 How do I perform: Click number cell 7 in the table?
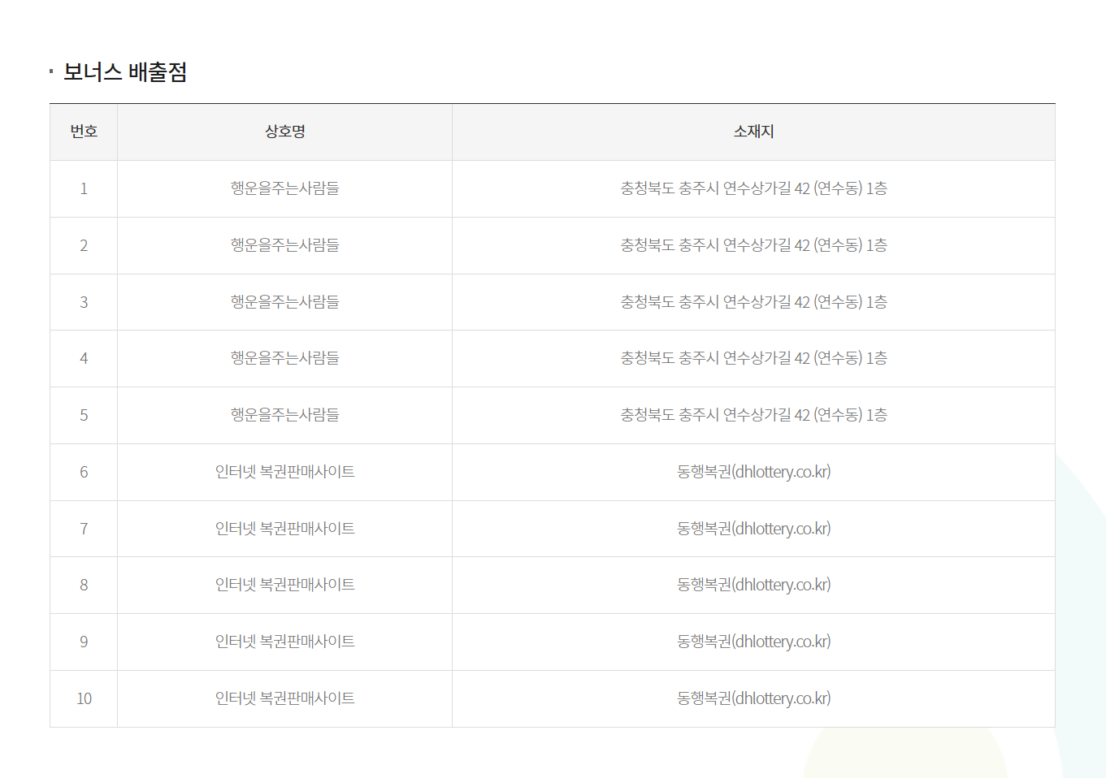pos(84,529)
